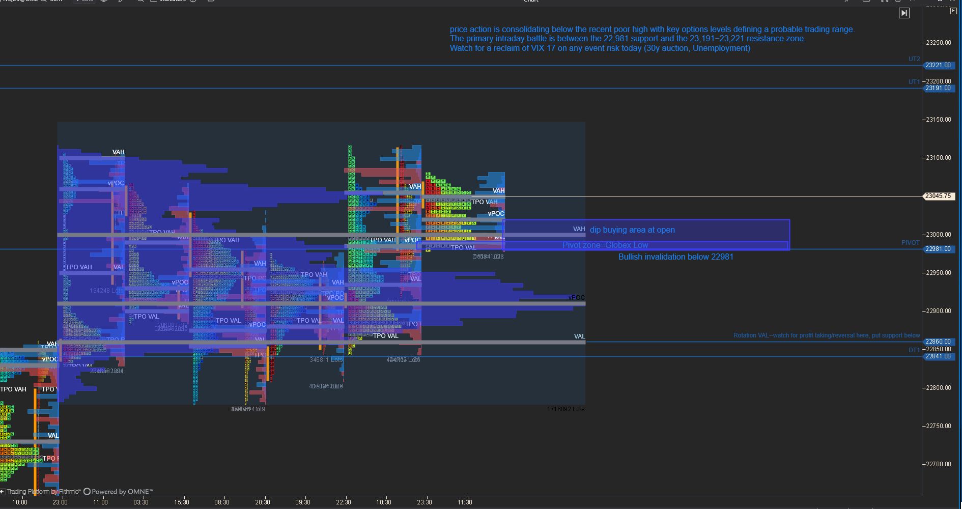Screen dimensions: 962x509
Task: Click the 'Pivot zone=Globex Low' annotation
Action: [x=605, y=245]
